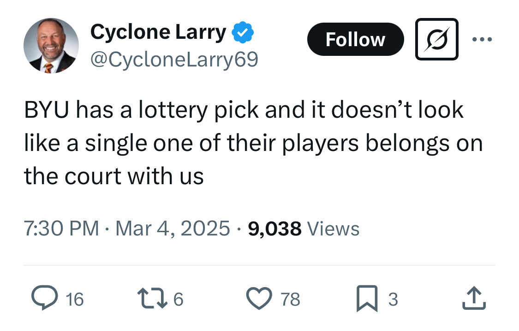519x331 pixels.
Task: Click the Mar 4, 2025 date
Action: tap(173, 229)
